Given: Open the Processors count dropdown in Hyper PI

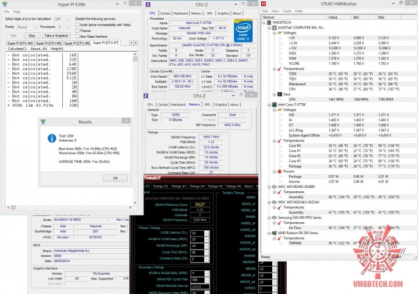Looking at the screenshot, I should tap(64, 27).
